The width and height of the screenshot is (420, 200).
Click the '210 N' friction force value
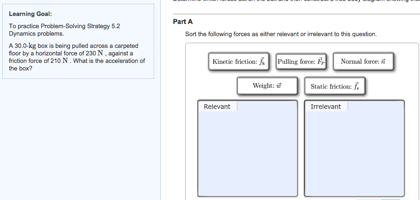59,61
